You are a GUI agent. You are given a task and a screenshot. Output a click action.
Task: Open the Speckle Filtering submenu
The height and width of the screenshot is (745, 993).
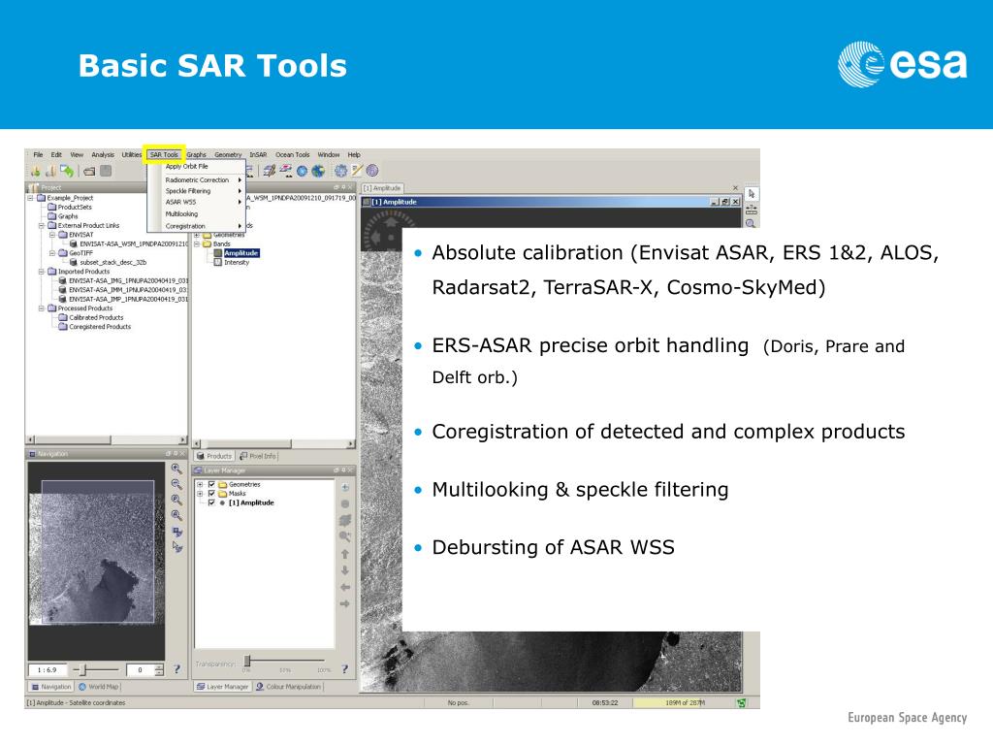coord(196,191)
